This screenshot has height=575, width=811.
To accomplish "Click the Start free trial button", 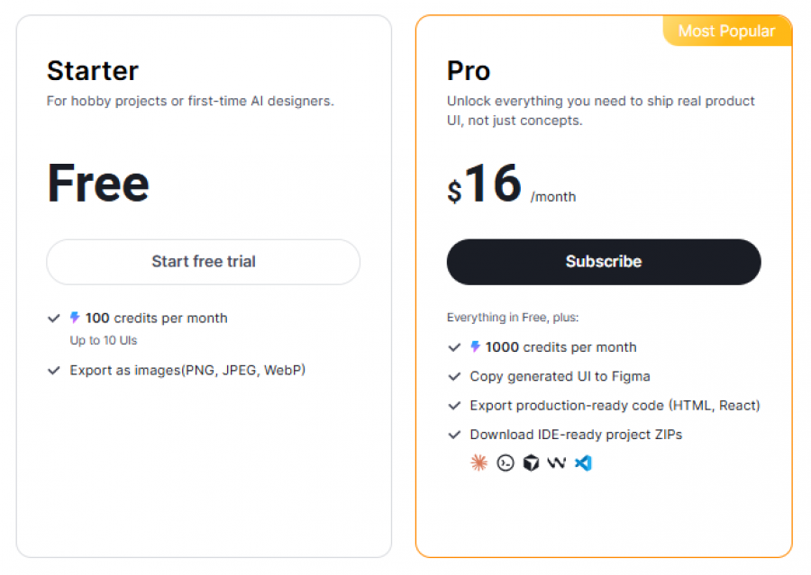I will [x=203, y=262].
